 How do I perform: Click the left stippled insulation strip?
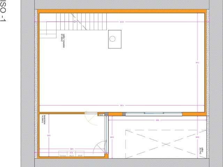click(36, 83)
